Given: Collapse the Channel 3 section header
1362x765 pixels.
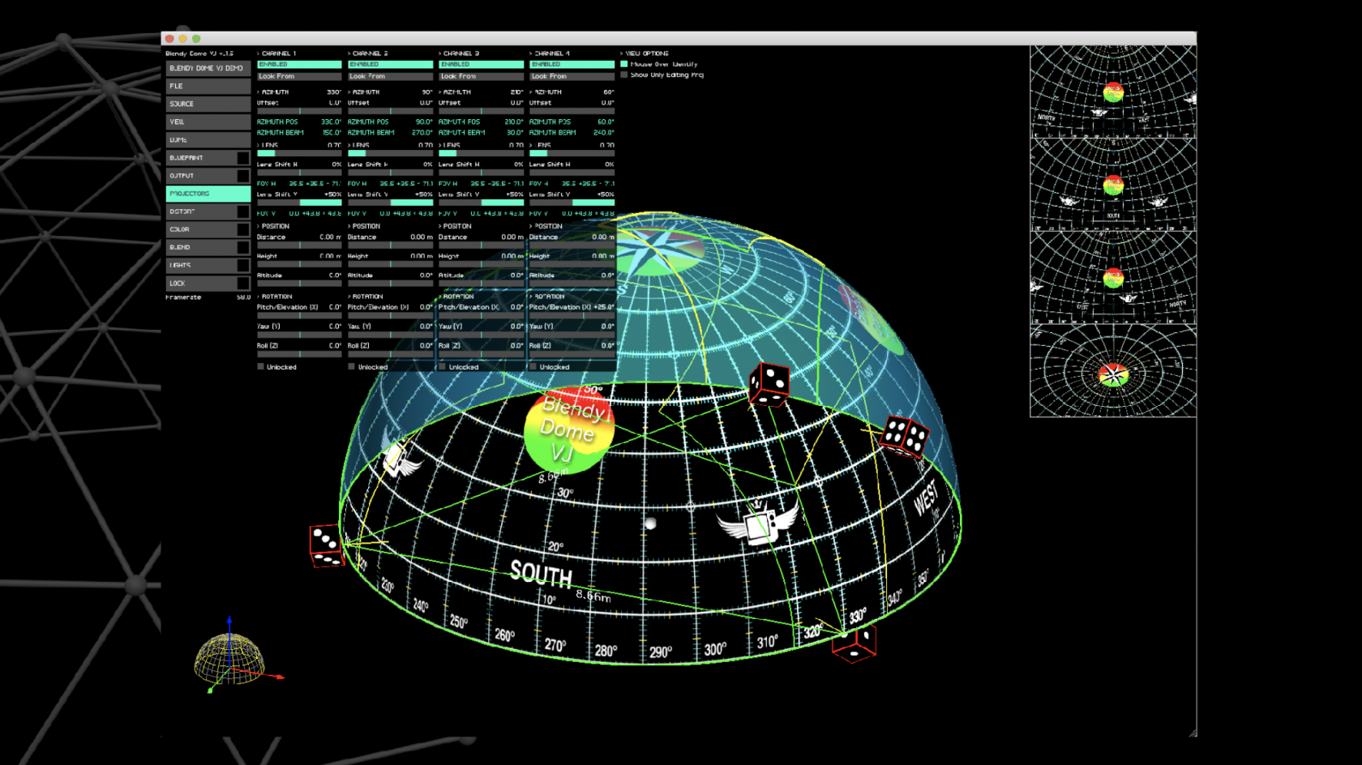Looking at the screenshot, I should pos(459,53).
